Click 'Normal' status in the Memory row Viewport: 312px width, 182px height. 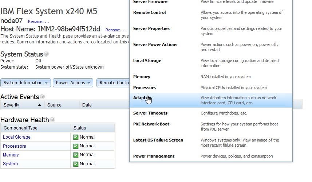[x=87, y=155]
